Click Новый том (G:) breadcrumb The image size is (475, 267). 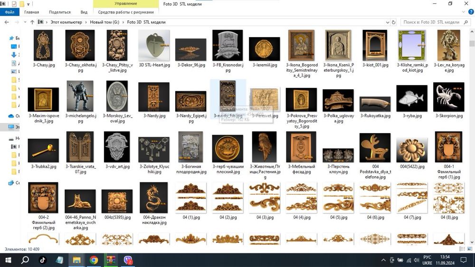point(104,22)
